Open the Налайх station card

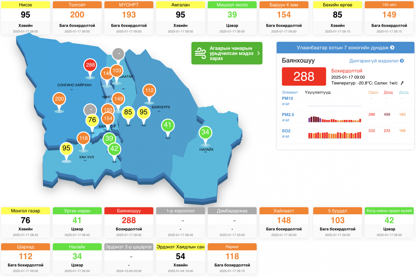coord(77,259)
